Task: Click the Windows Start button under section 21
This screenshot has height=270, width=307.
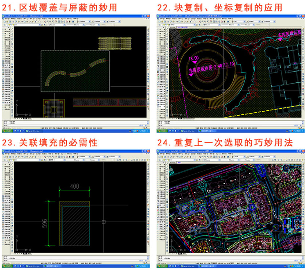Action: [6, 131]
